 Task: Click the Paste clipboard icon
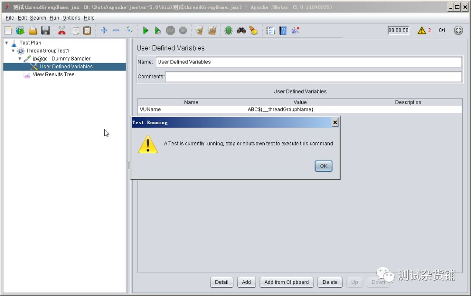coord(87,30)
